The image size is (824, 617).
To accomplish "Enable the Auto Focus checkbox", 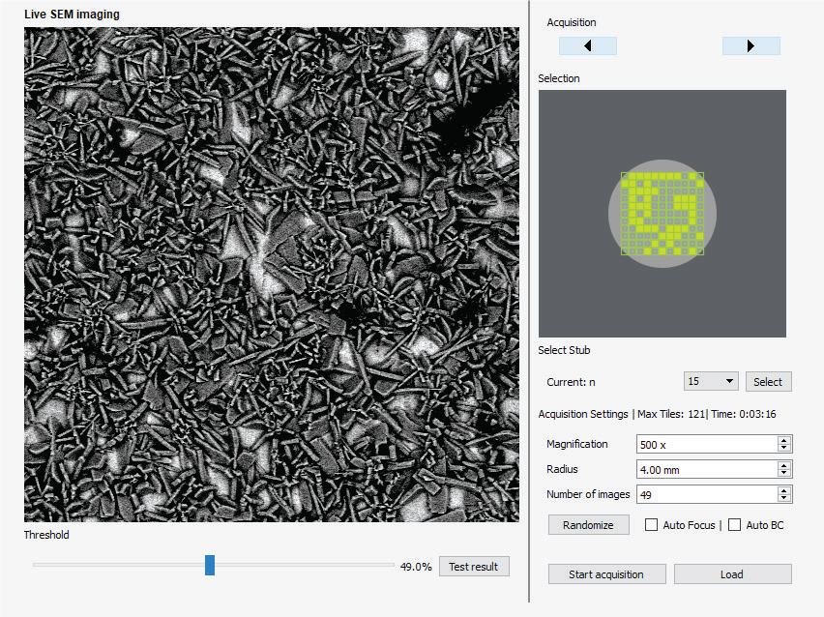I will point(651,524).
